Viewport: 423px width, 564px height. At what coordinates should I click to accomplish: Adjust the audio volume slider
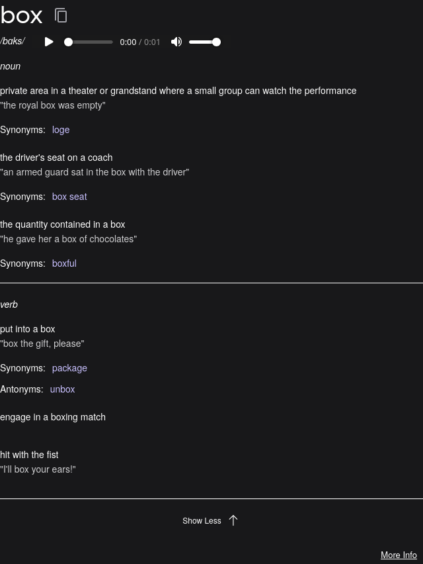[205, 42]
